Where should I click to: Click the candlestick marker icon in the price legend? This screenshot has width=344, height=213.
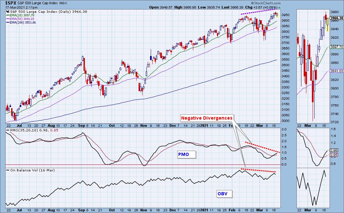pos(8,11)
